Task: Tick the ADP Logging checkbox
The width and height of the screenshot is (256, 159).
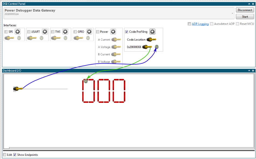Action: (189, 24)
